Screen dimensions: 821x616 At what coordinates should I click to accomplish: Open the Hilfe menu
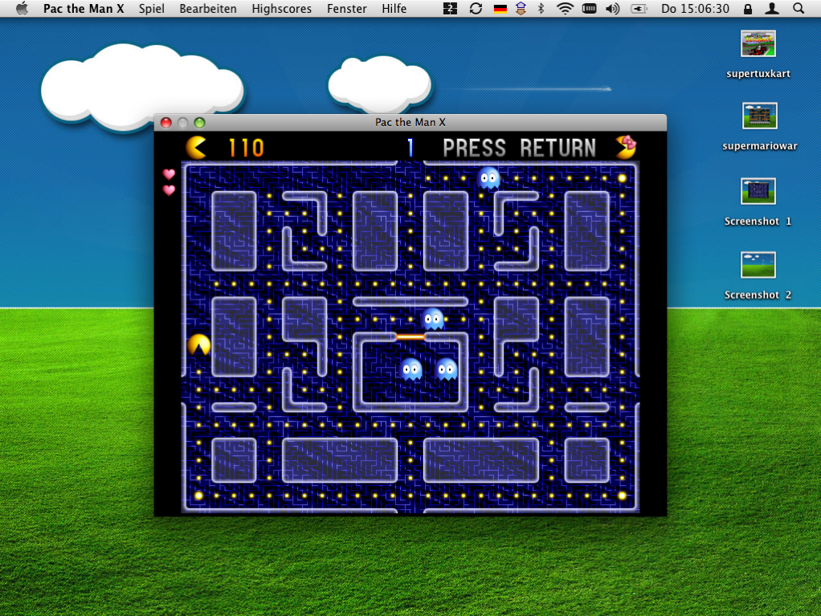tap(394, 9)
